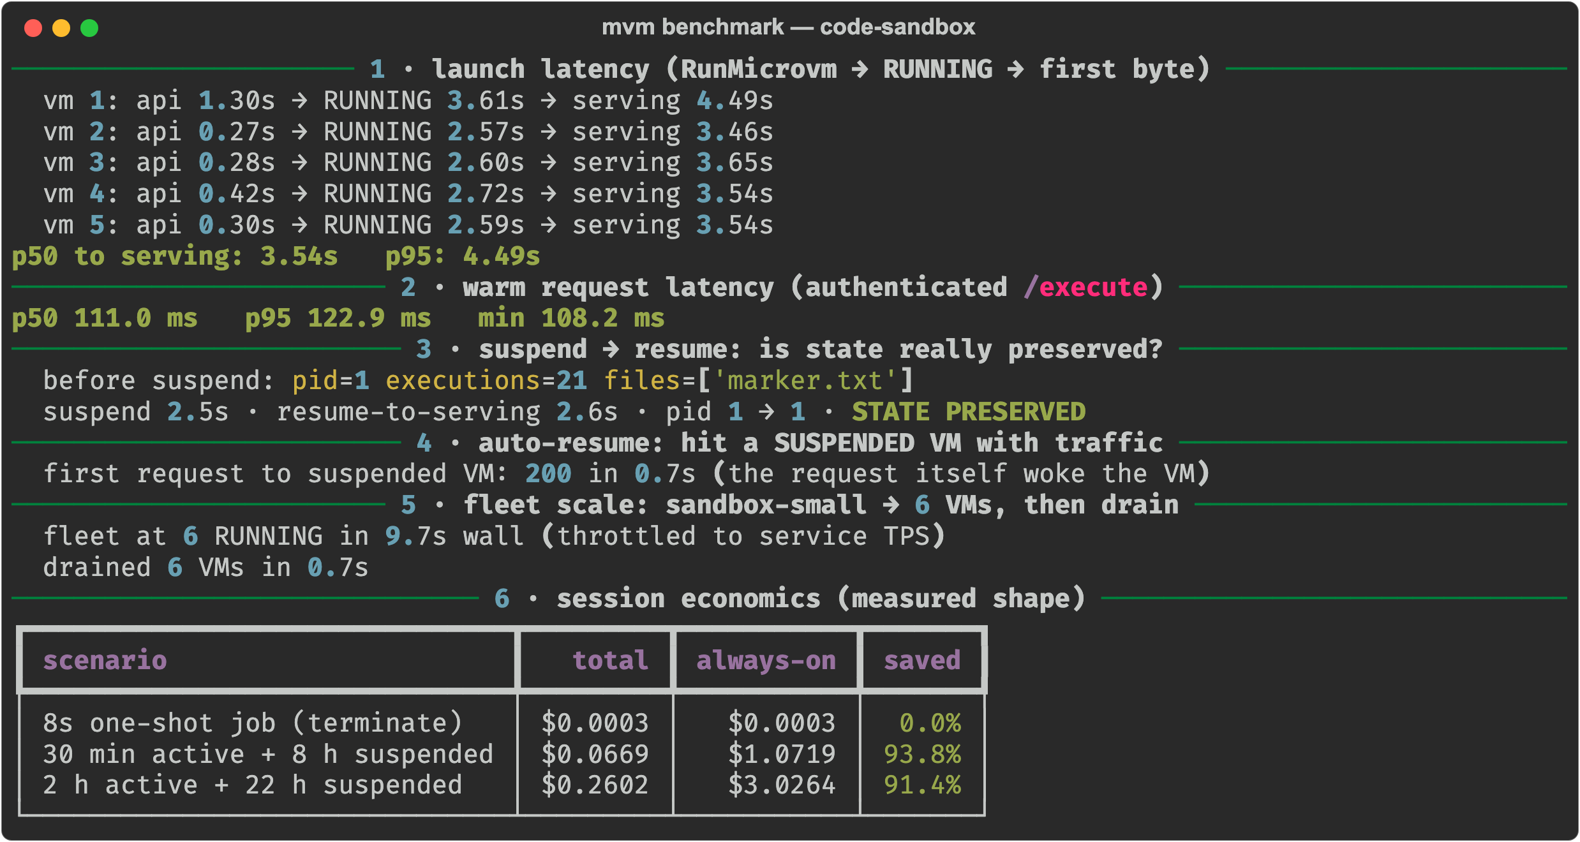Select the heading 'suspend → resume: is state really preserved?'
Viewport: 1580px width, 842px height.
coord(821,350)
